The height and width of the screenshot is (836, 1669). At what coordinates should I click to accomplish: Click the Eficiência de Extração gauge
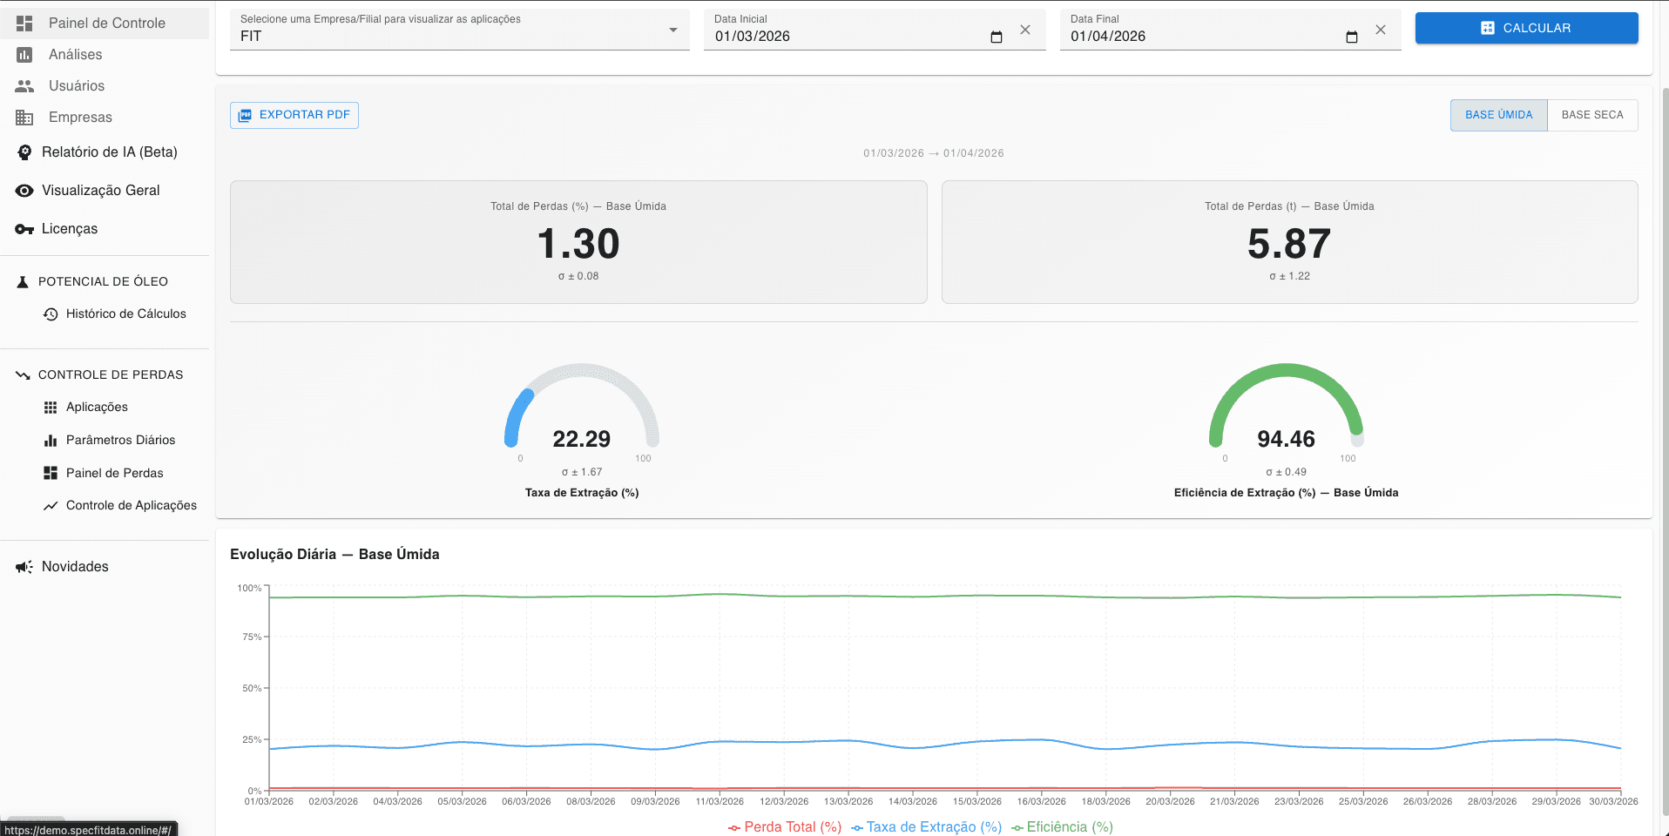click(x=1287, y=408)
